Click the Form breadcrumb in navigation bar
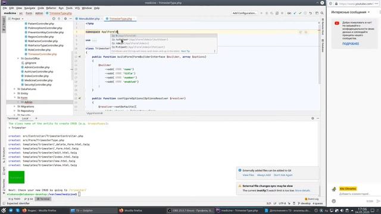The image size is (381, 214). [29, 13]
